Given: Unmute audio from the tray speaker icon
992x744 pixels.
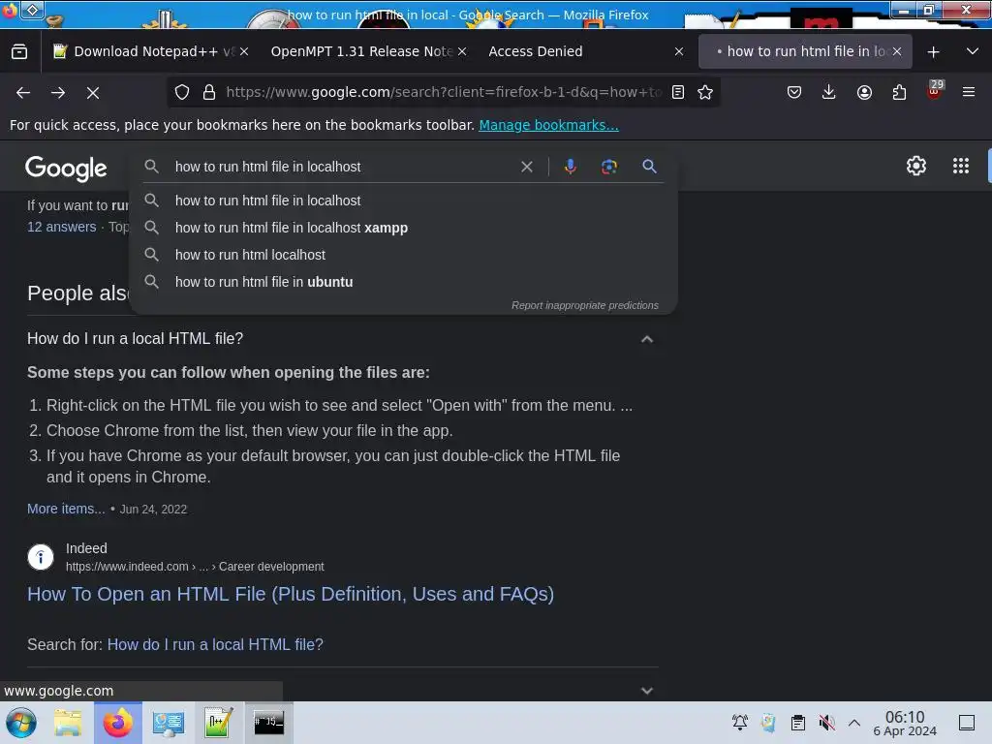Looking at the screenshot, I should click(826, 723).
